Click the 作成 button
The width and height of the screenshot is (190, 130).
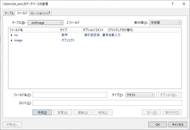pos(42,112)
